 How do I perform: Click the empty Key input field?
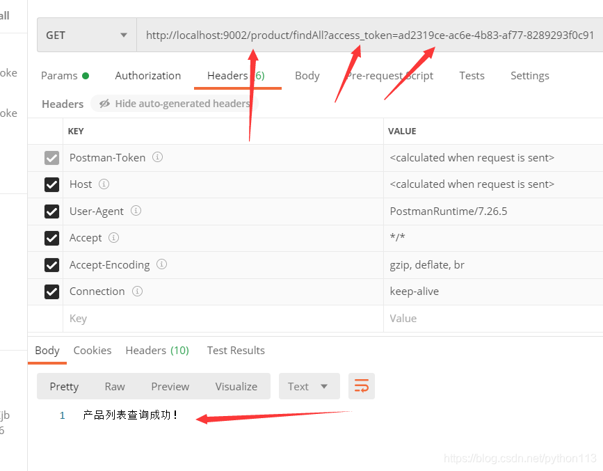point(223,319)
